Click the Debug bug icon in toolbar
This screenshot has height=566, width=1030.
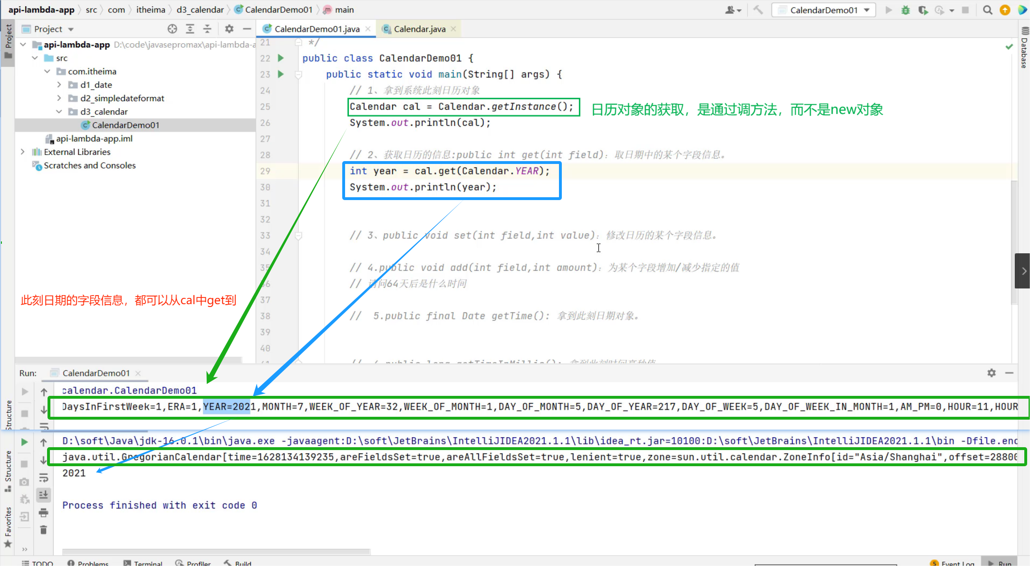click(905, 10)
